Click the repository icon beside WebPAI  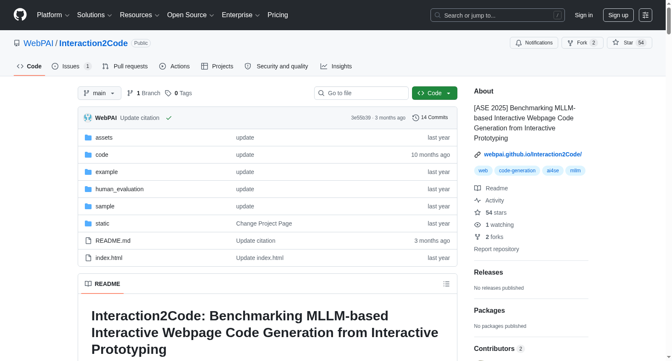click(17, 43)
